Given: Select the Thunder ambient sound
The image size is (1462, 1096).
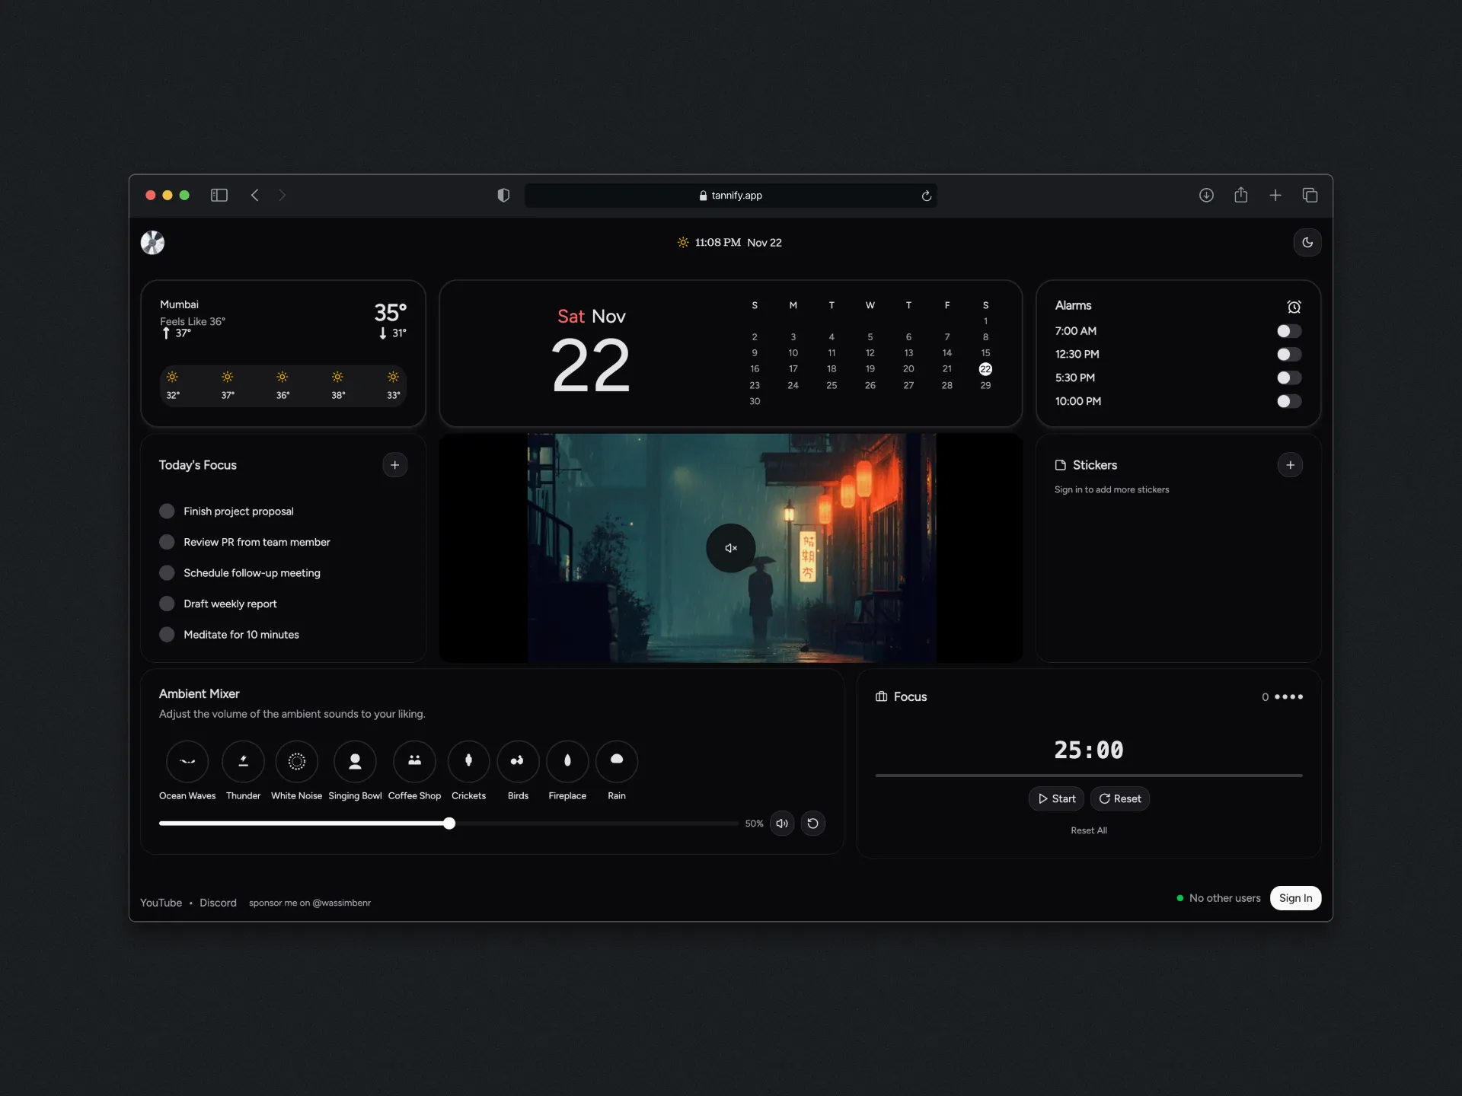Looking at the screenshot, I should pos(243,761).
